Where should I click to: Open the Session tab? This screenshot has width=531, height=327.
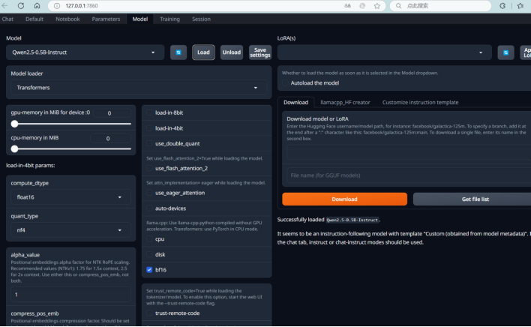(201, 19)
